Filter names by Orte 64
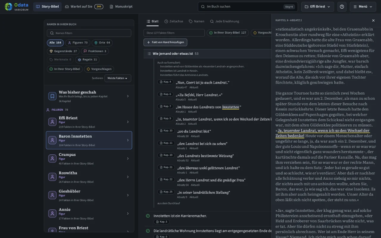Screen dimensions: 381x238 coord(102,43)
